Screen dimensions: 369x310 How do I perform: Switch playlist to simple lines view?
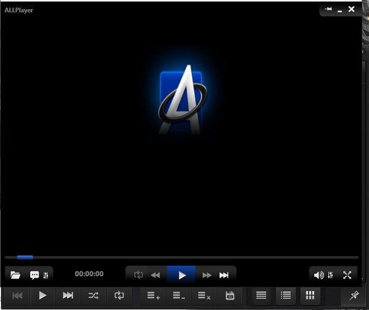point(261,295)
